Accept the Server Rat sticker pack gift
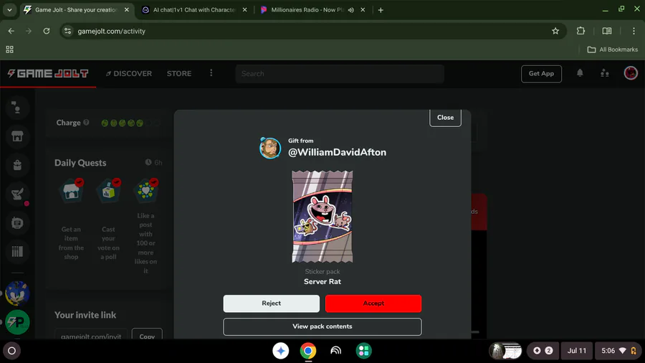 pyautogui.click(x=373, y=303)
